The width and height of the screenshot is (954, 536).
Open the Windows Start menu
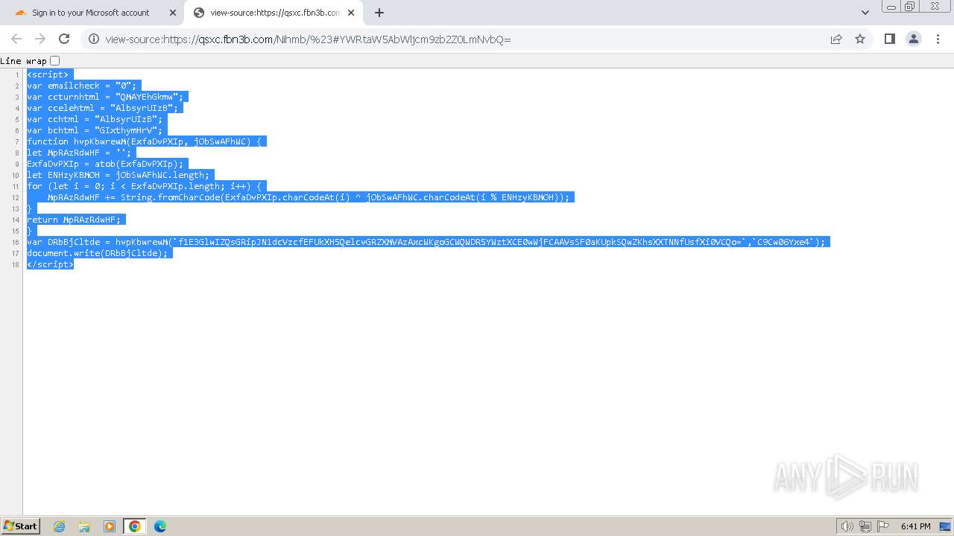(21, 526)
